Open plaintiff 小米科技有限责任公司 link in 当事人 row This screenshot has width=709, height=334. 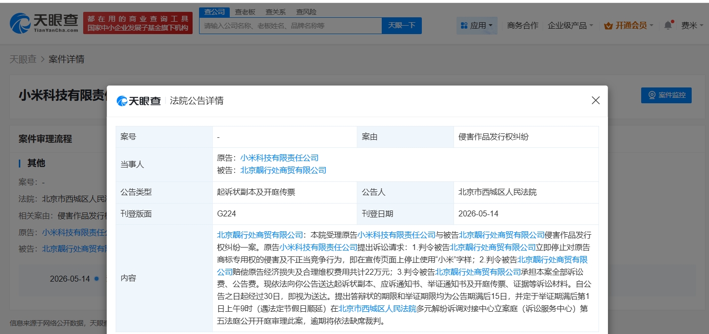click(x=279, y=158)
